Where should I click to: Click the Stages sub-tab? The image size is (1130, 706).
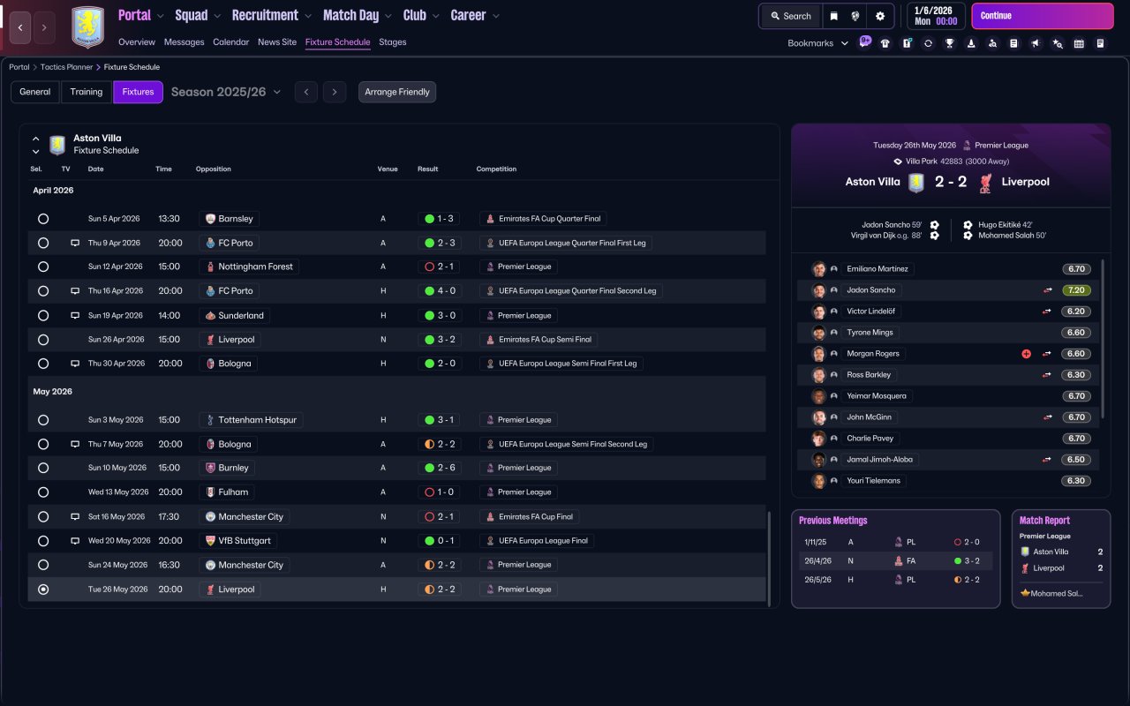(393, 42)
